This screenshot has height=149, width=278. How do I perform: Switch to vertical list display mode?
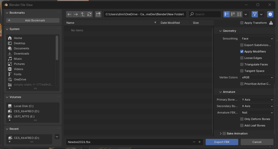pyautogui.click(x=226, y=14)
